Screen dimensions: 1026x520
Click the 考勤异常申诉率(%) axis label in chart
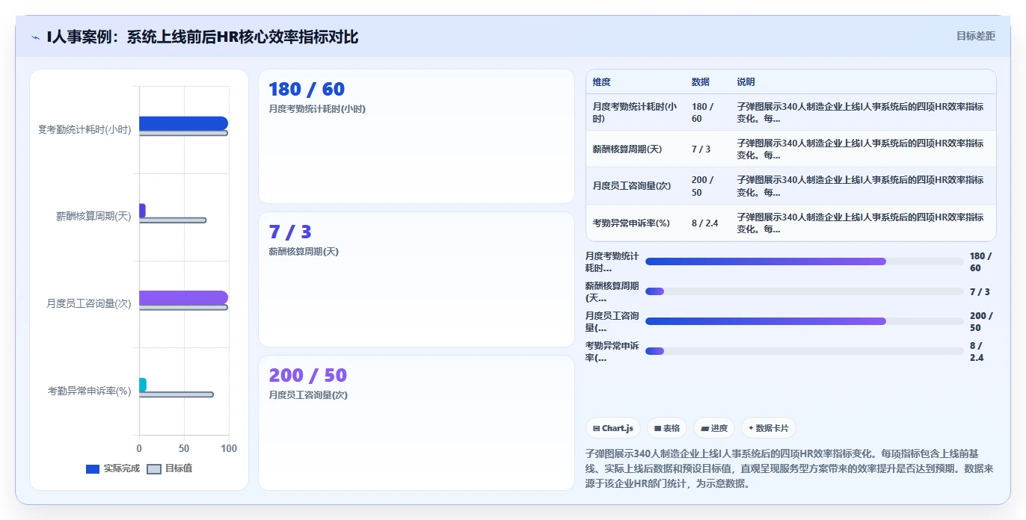pos(89,391)
